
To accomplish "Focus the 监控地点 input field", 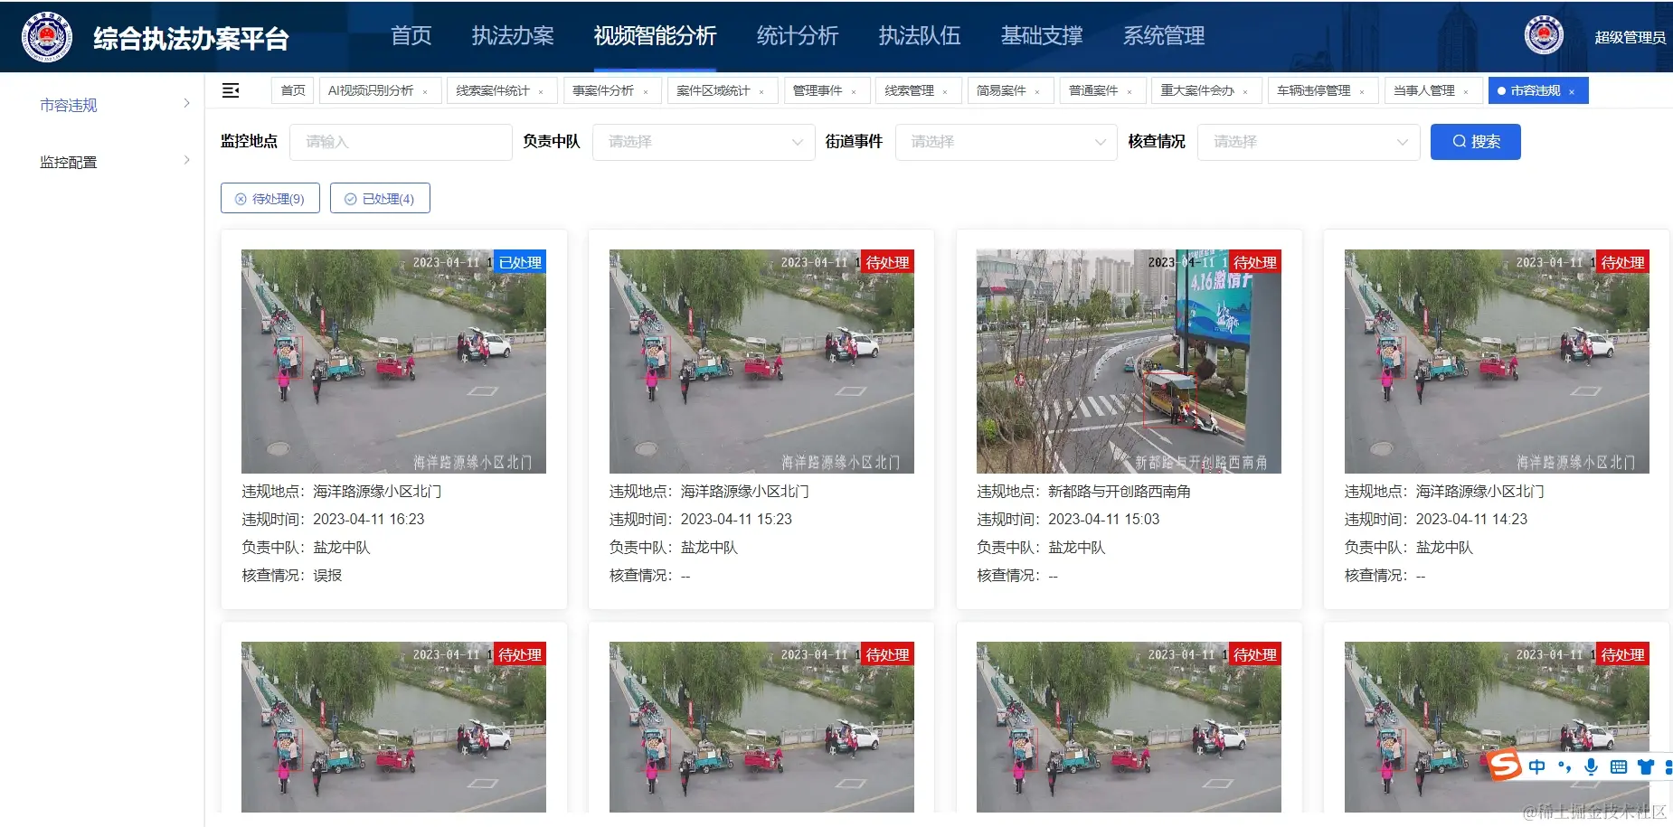I will coord(401,142).
